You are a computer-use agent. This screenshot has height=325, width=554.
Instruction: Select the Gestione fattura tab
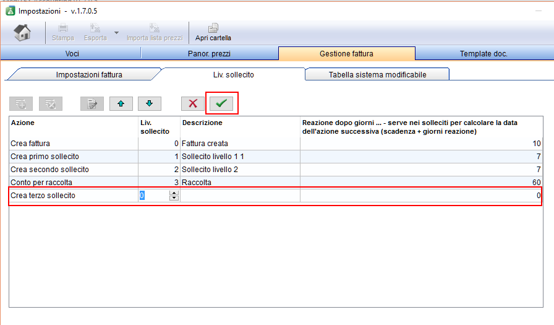coord(346,54)
